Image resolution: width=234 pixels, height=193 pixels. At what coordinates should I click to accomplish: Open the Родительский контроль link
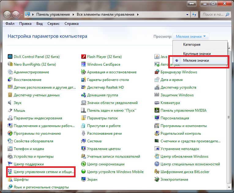click(x=181, y=133)
